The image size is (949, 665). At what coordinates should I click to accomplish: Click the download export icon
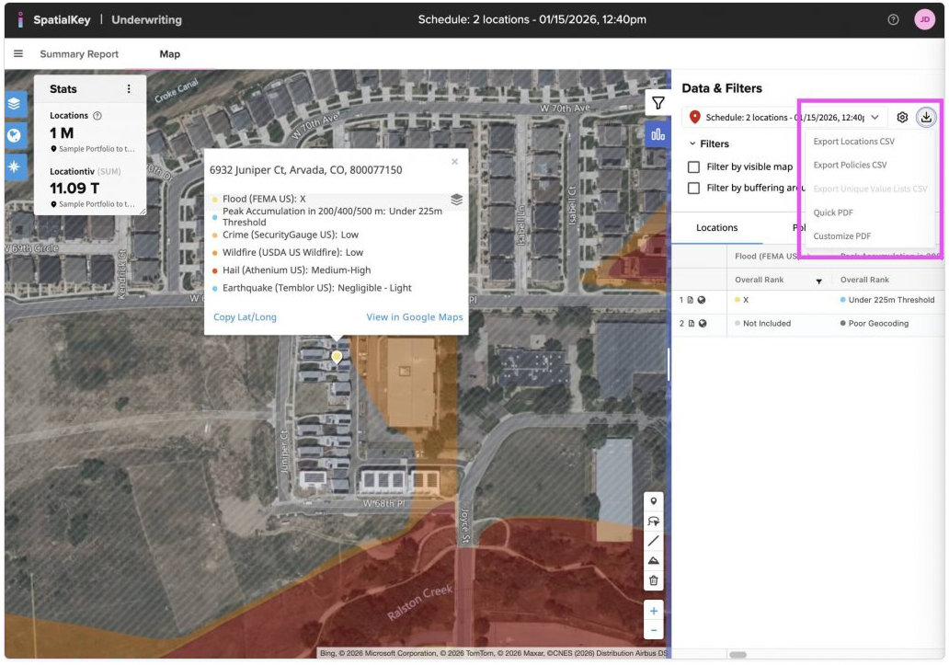(x=926, y=117)
